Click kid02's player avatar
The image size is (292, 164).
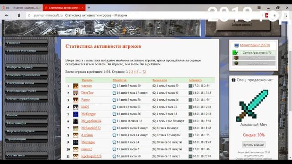tap(76, 107)
